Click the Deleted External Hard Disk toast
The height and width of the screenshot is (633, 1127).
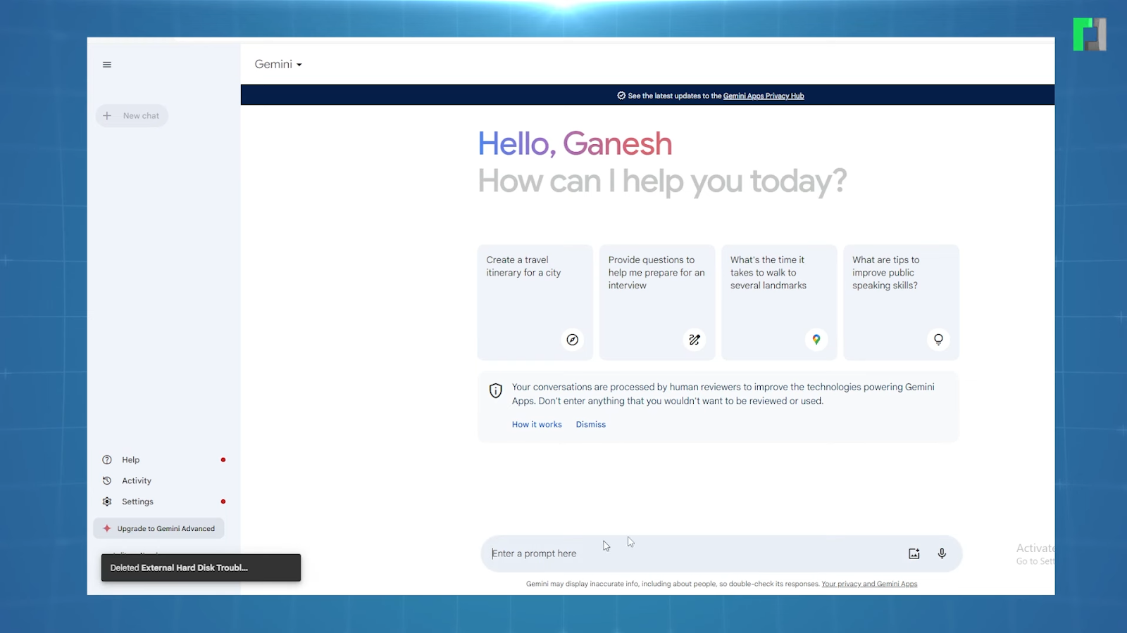pyautogui.click(x=201, y=568)
